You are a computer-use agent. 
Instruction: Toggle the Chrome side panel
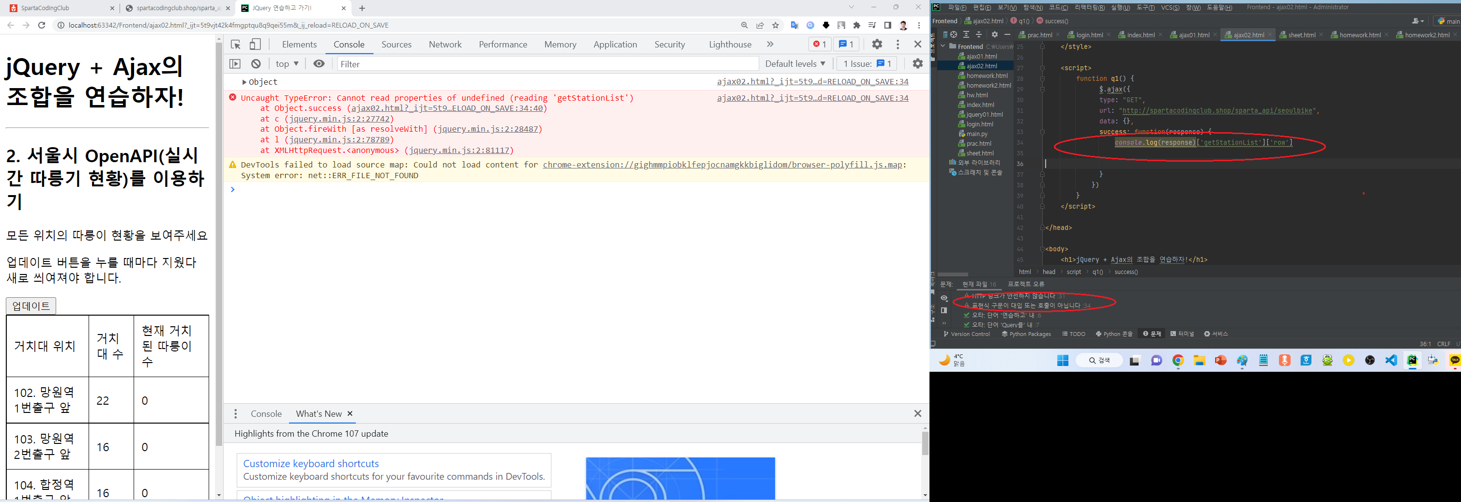click(x=888, y=25)
